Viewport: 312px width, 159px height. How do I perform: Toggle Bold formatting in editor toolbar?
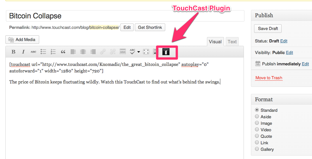pyautogui.click(x=13, y=52)
